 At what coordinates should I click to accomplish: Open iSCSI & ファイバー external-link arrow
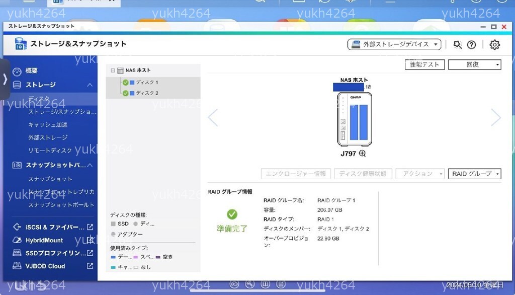pyautogui.click(x=90, y=227)
